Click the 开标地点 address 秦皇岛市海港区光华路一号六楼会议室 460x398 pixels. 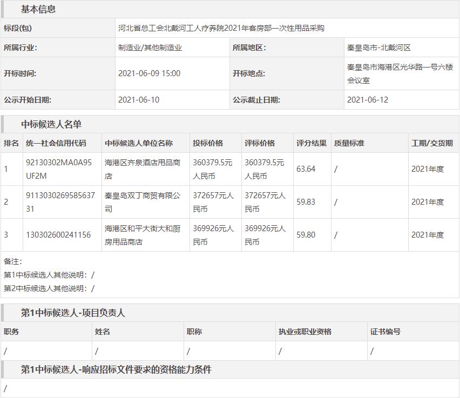click(x=400, y=73)
